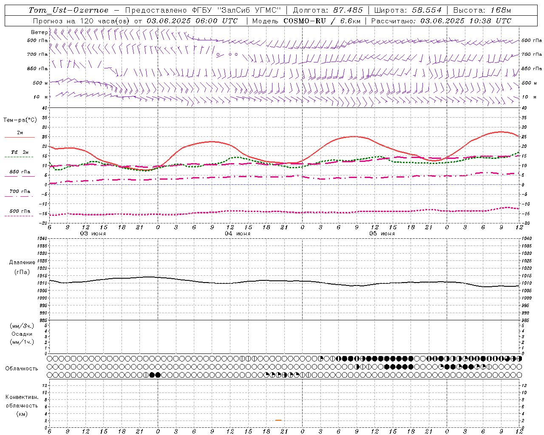Click the Конвективн. label of the convective panel
544x435 pixels.
click(x=22, y=397)
